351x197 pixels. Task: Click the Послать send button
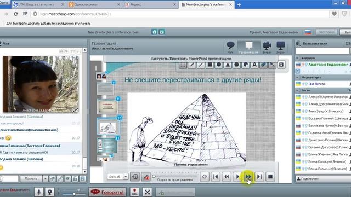pyautogui.click(x=31, y=179)
